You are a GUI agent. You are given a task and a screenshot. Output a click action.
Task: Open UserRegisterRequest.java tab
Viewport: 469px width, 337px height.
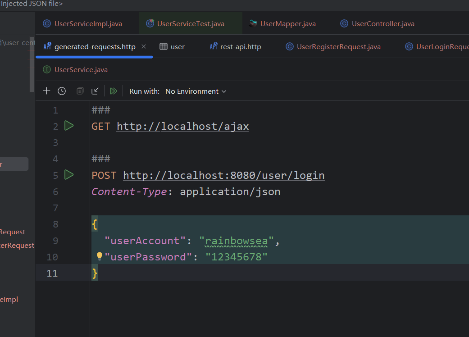coord(338,46)
